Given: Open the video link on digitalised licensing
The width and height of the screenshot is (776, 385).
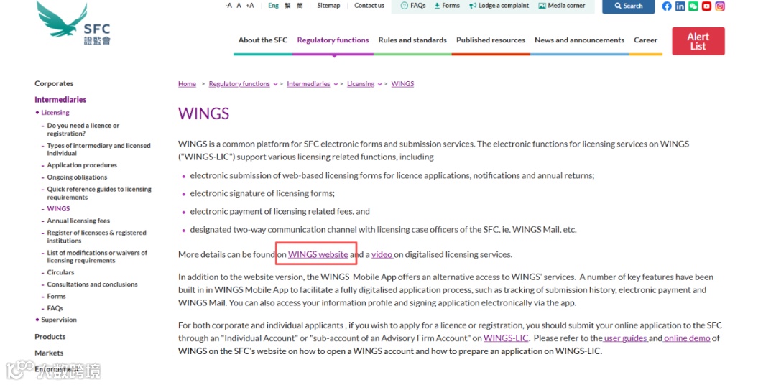Looking at the screenshot, I should tap(382, 254).
